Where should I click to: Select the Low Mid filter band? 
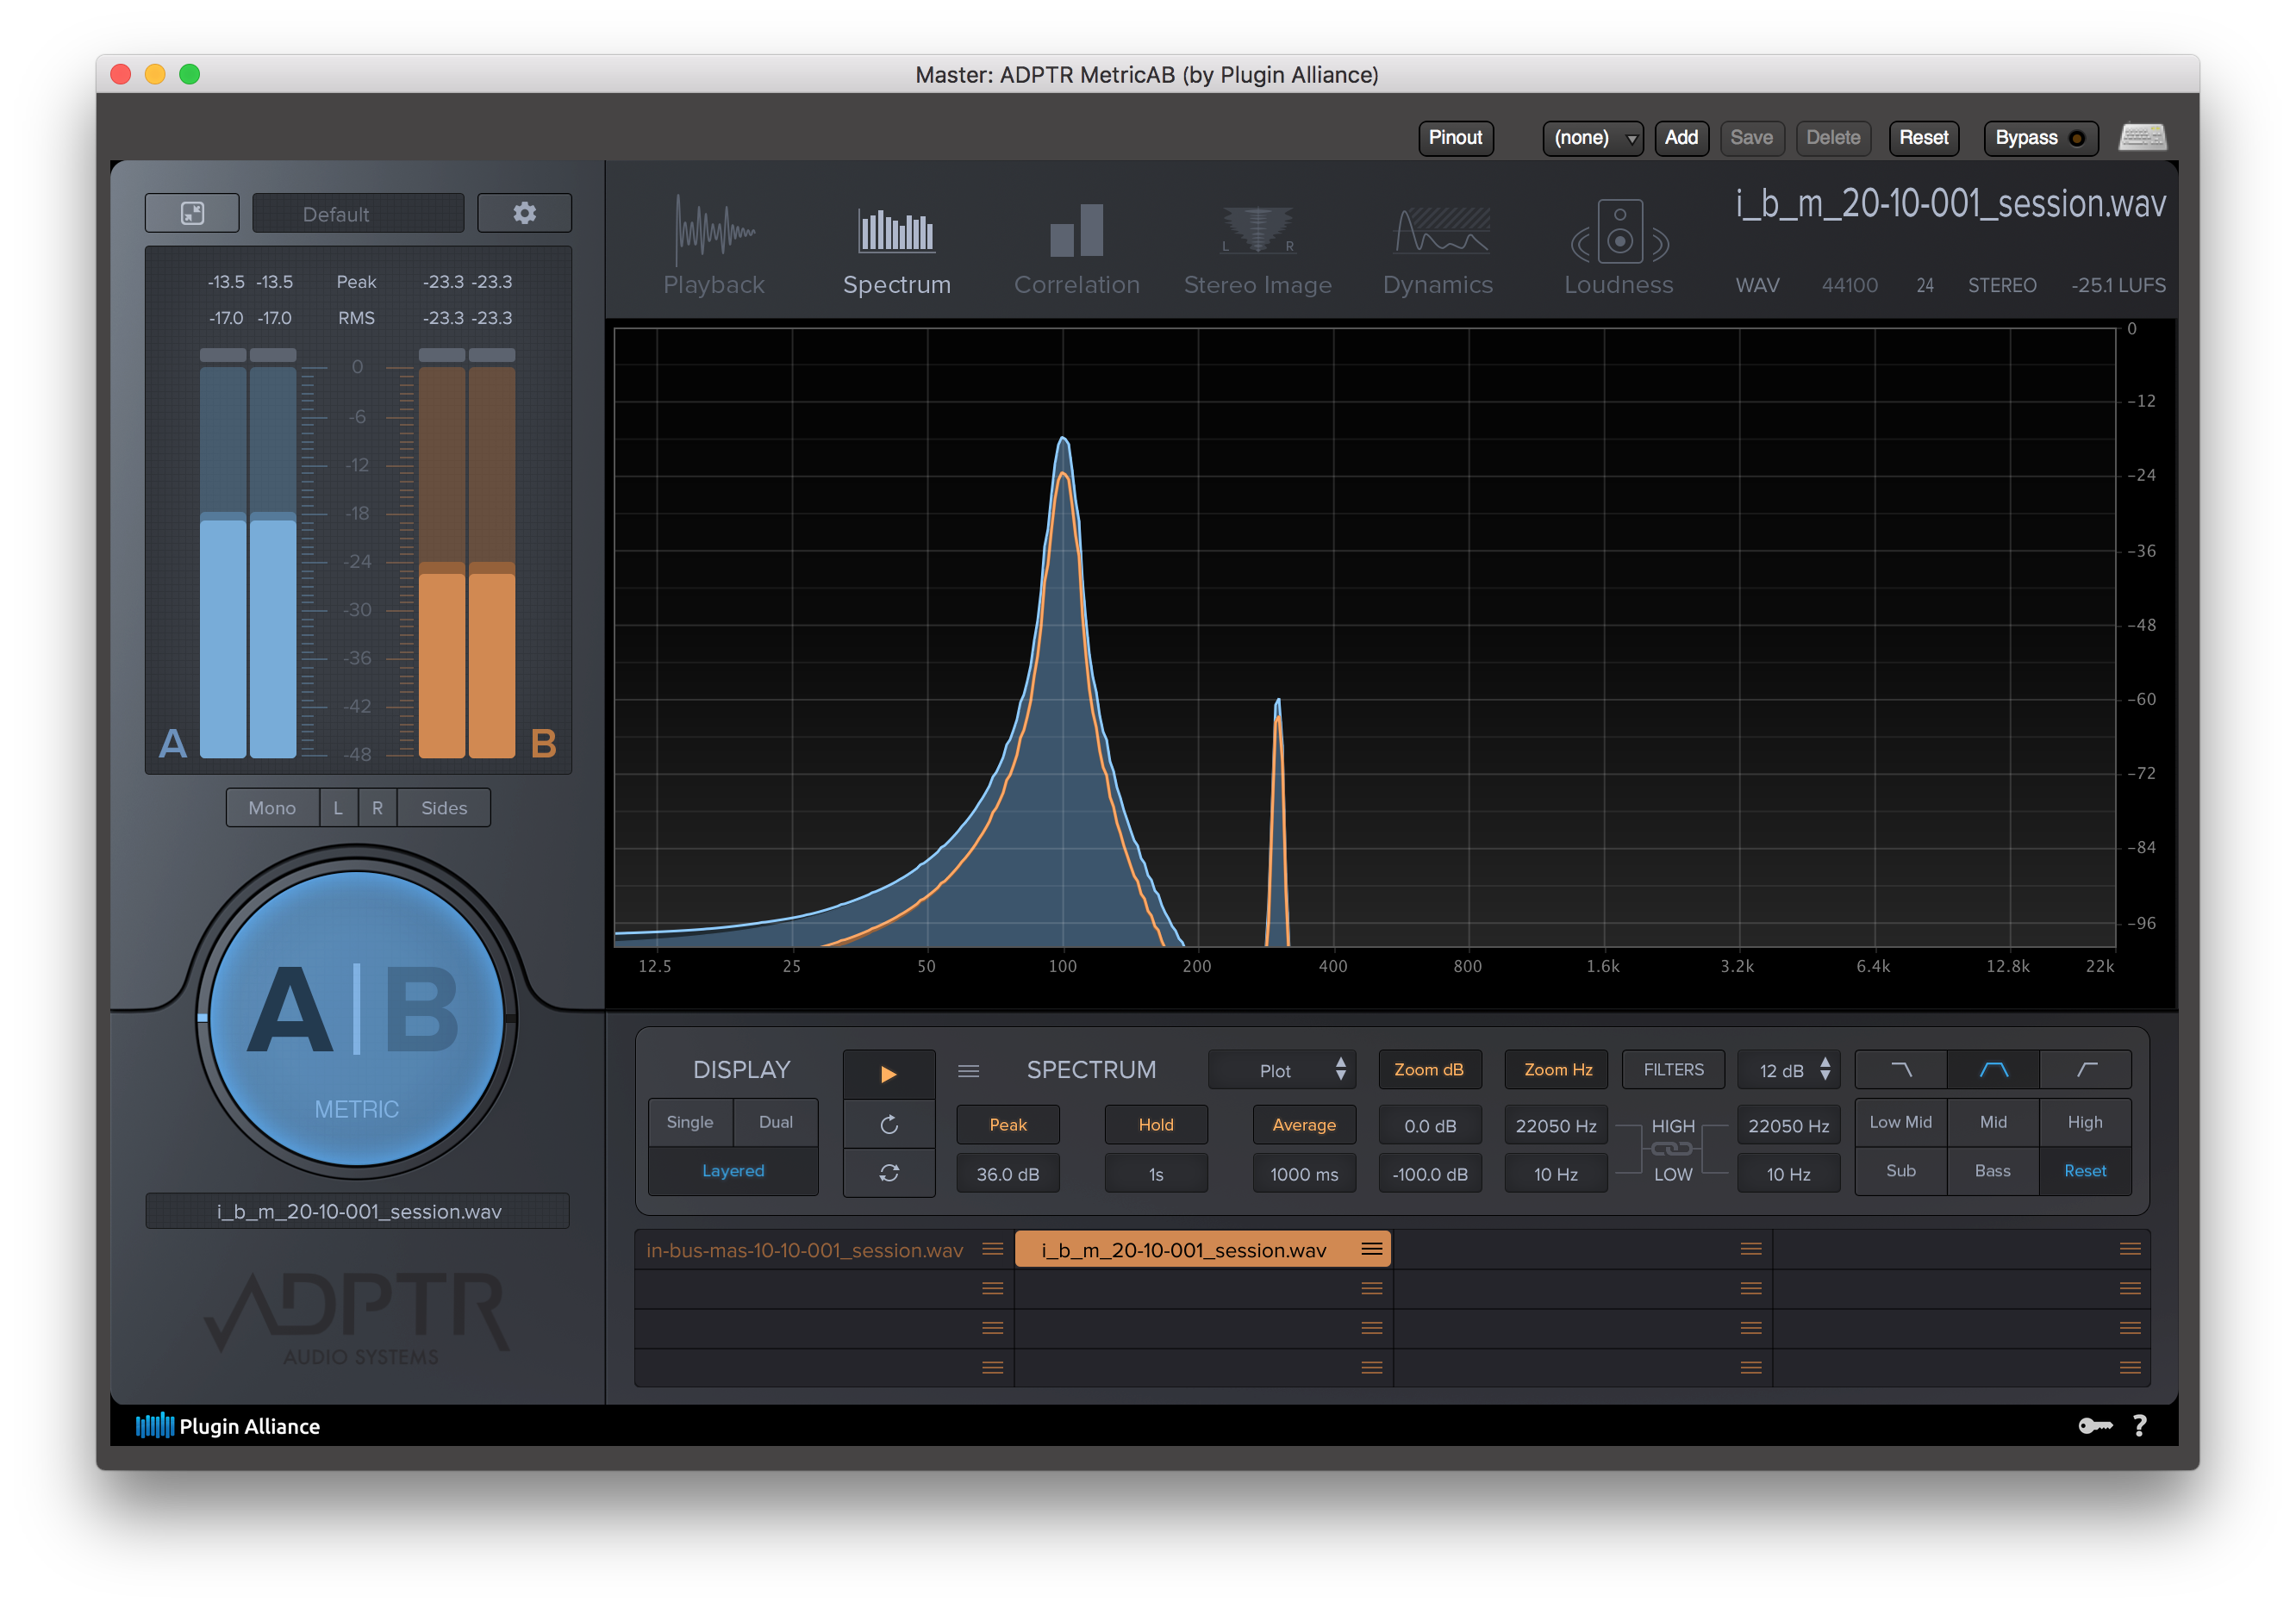click(1900, 1122)
